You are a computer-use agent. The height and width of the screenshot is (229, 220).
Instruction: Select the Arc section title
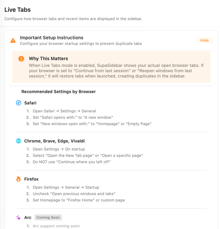coord(28,217)
